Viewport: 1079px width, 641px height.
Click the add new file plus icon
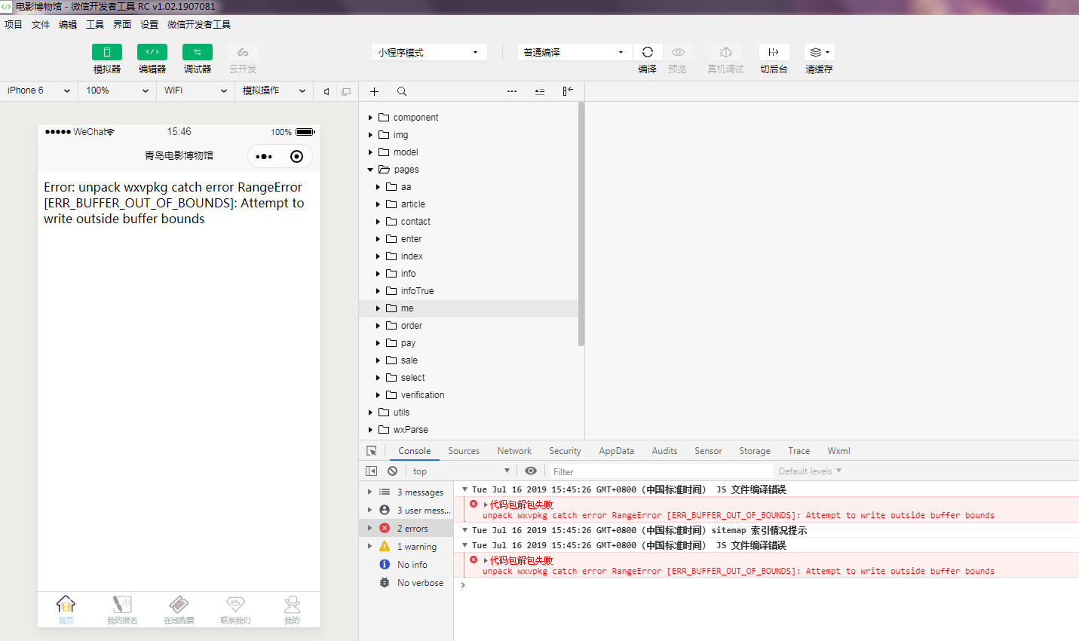(x=374, y=91)
